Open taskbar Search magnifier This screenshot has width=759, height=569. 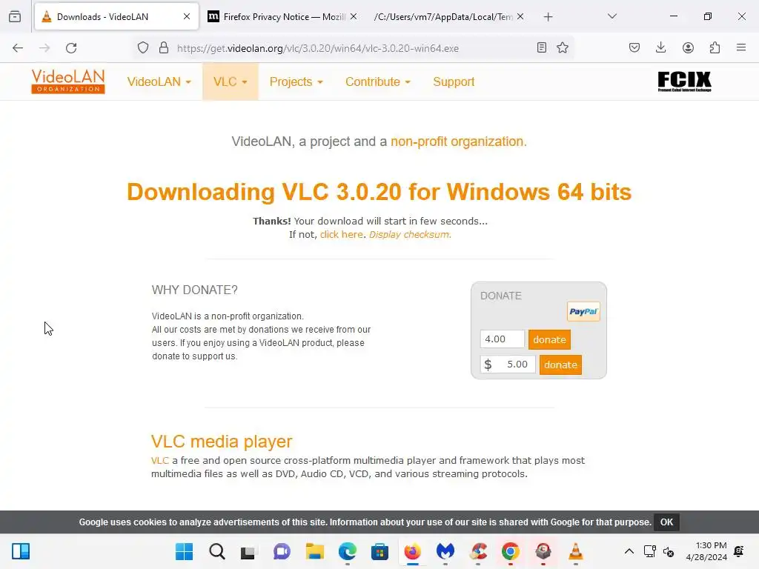217,551
